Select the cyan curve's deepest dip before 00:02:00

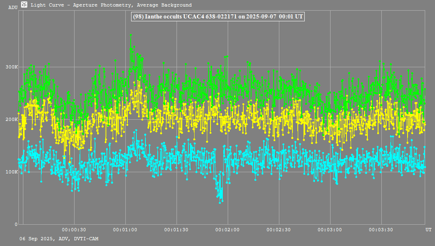coord(220,203)
